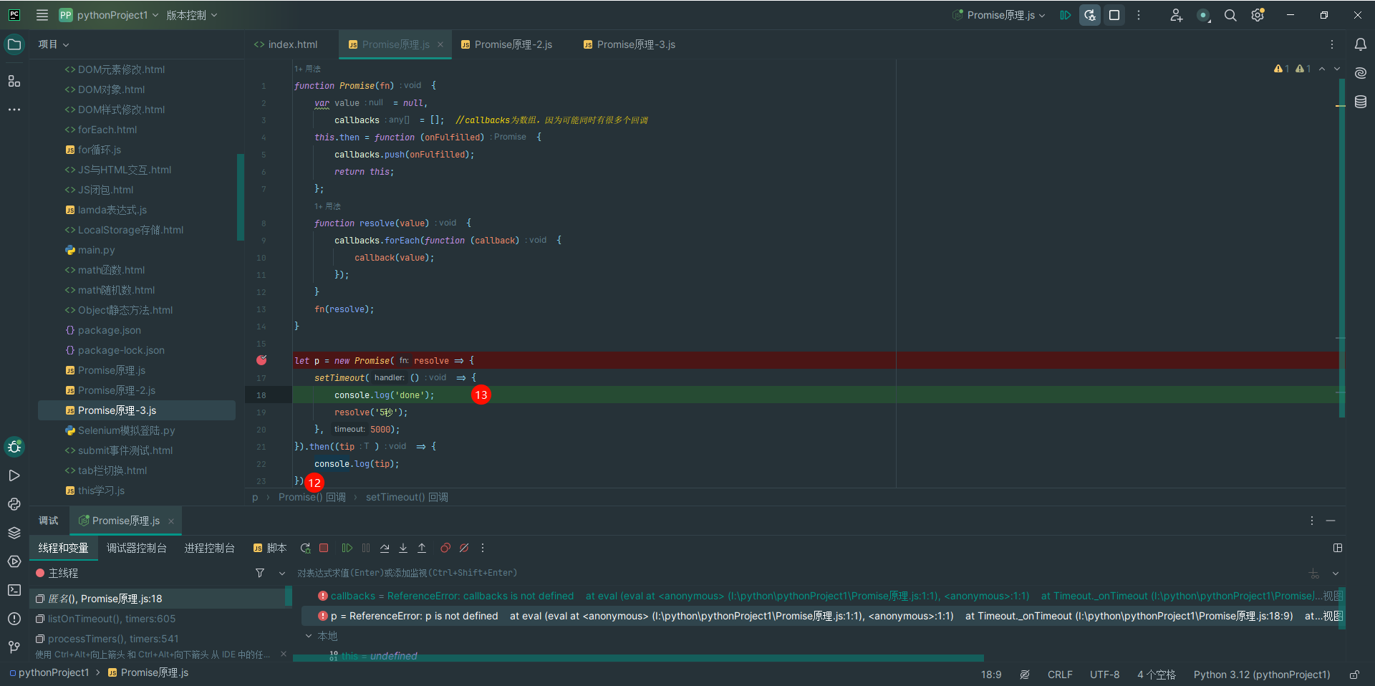Click setTimeout() 回调 breadcrumb
Screen dimensions: 1375x686
point(407,497)
